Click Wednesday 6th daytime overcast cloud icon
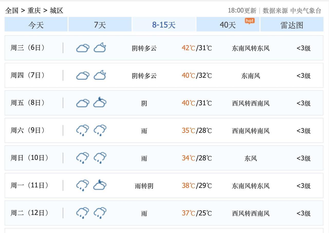The image size is (329, 233). click(x=83, y=48)
